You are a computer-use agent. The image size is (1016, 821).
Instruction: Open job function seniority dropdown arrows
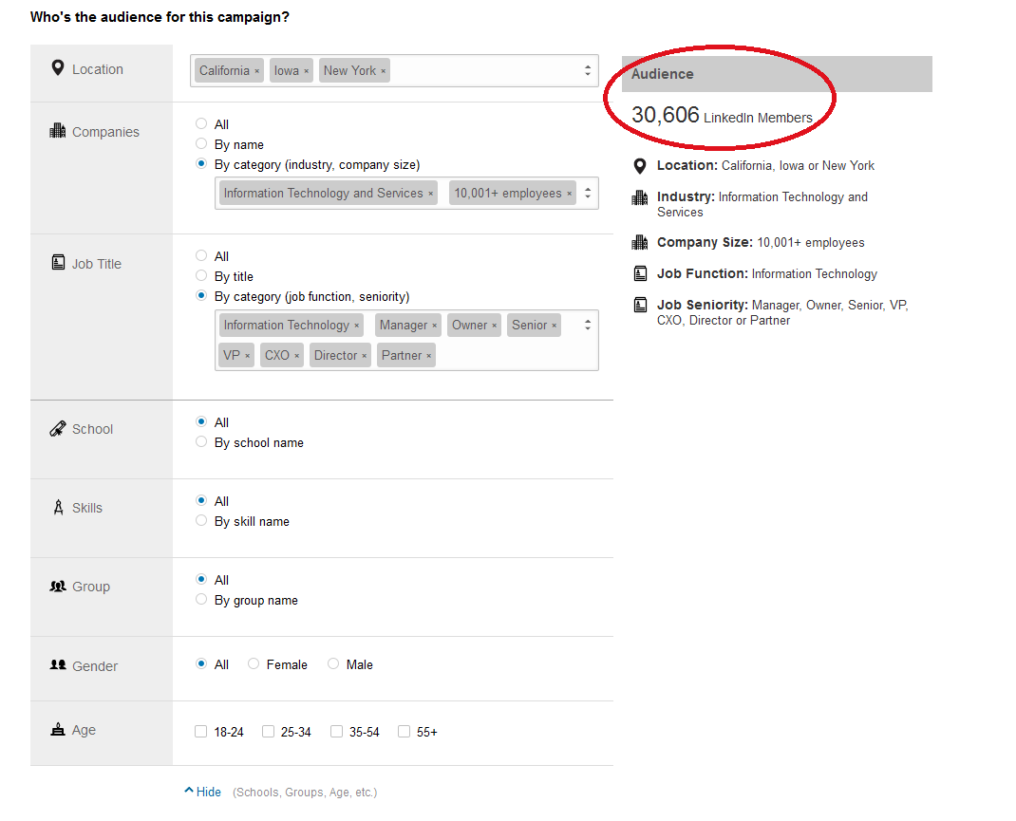(x=588, y=325)
